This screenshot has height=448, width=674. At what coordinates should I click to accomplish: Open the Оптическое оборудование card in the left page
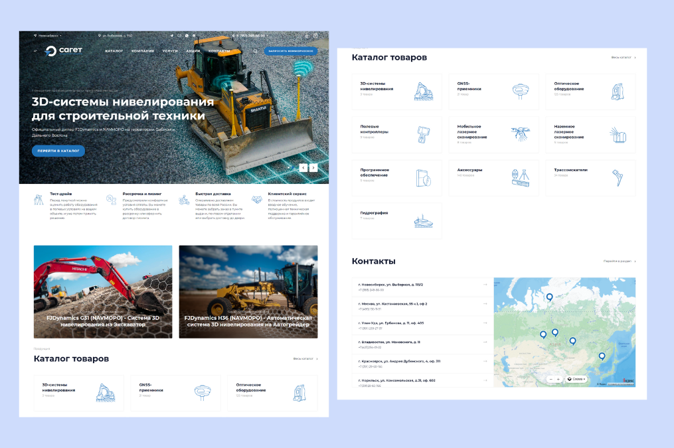point(272,393)
